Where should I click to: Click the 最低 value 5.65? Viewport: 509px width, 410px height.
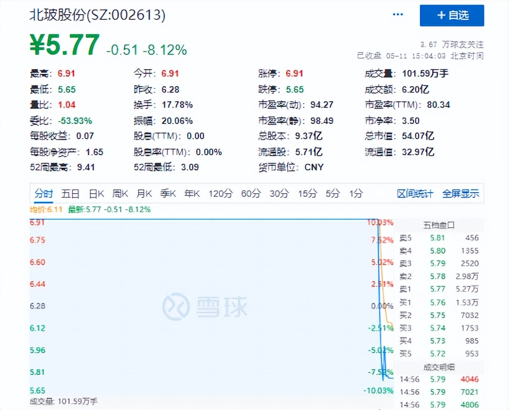point(66,89)
